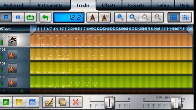Select strings instrument icon on track 103

[12, 82]
